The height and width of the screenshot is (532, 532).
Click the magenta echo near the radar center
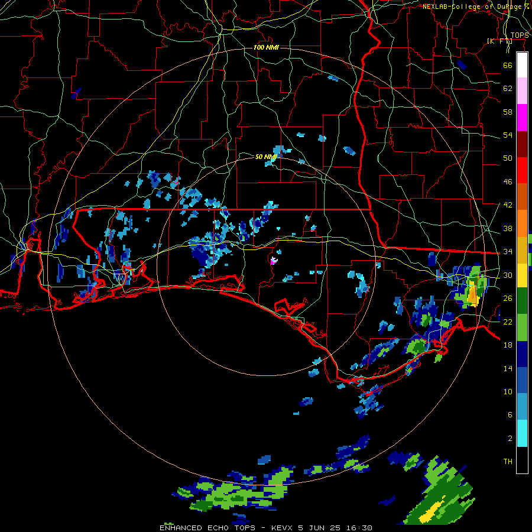pos(273,261)
